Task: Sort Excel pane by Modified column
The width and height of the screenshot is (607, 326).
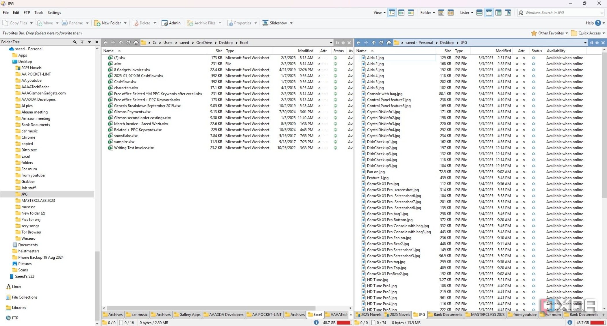Action: (306, 51)
